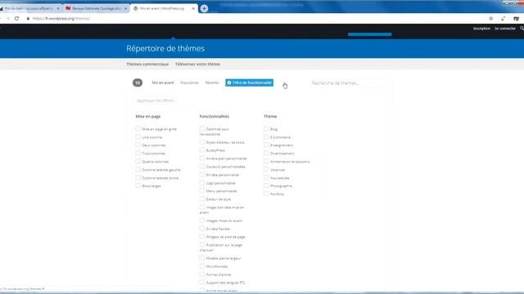Select the Mis en avant WordPress.org tab

point(164,8)
